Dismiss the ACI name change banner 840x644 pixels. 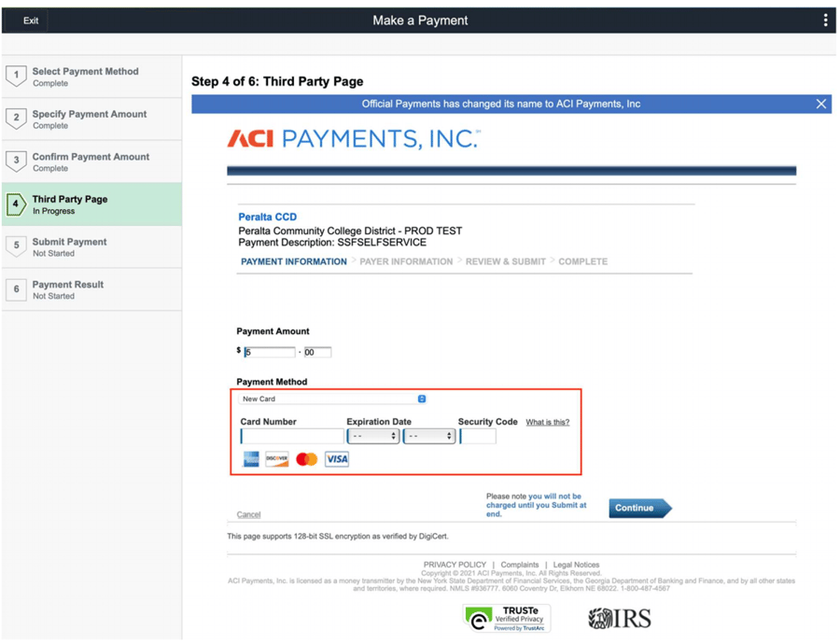[821, 104]
